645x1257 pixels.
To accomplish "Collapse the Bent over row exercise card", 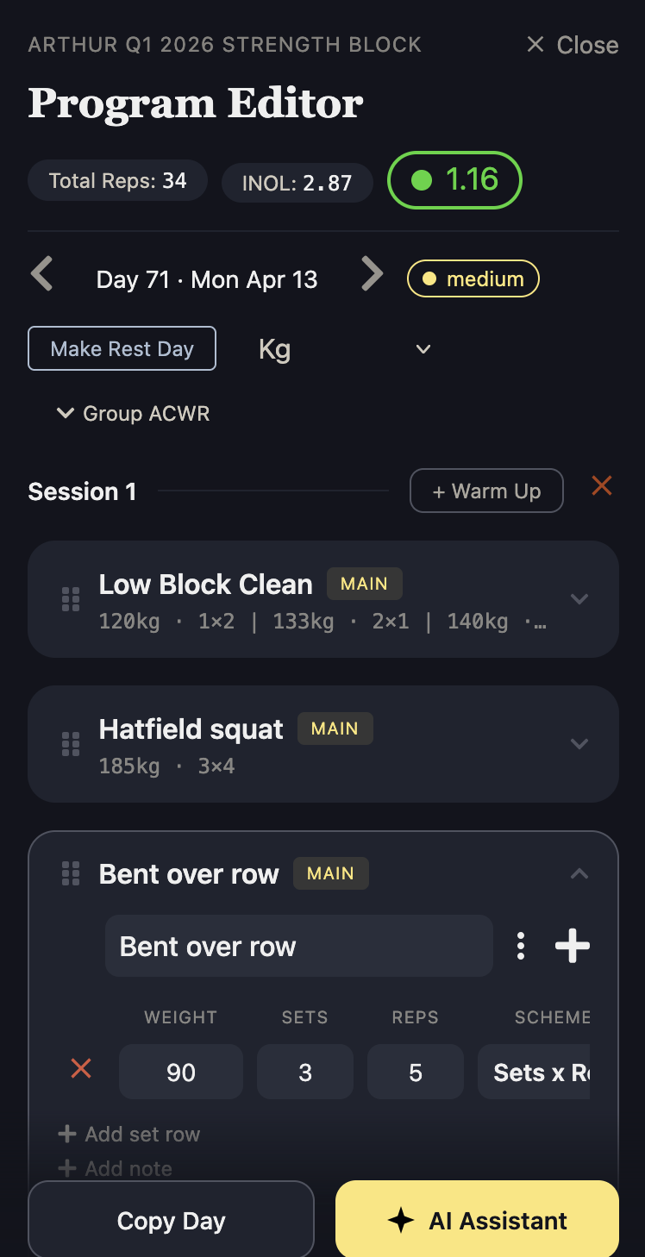I will [579, 873].
